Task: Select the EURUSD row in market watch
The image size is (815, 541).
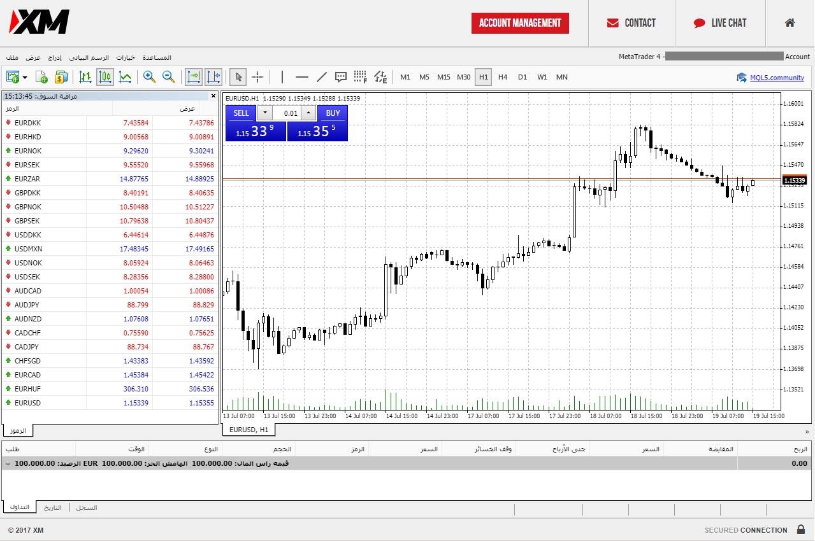Action: click(x=110, y=403)
